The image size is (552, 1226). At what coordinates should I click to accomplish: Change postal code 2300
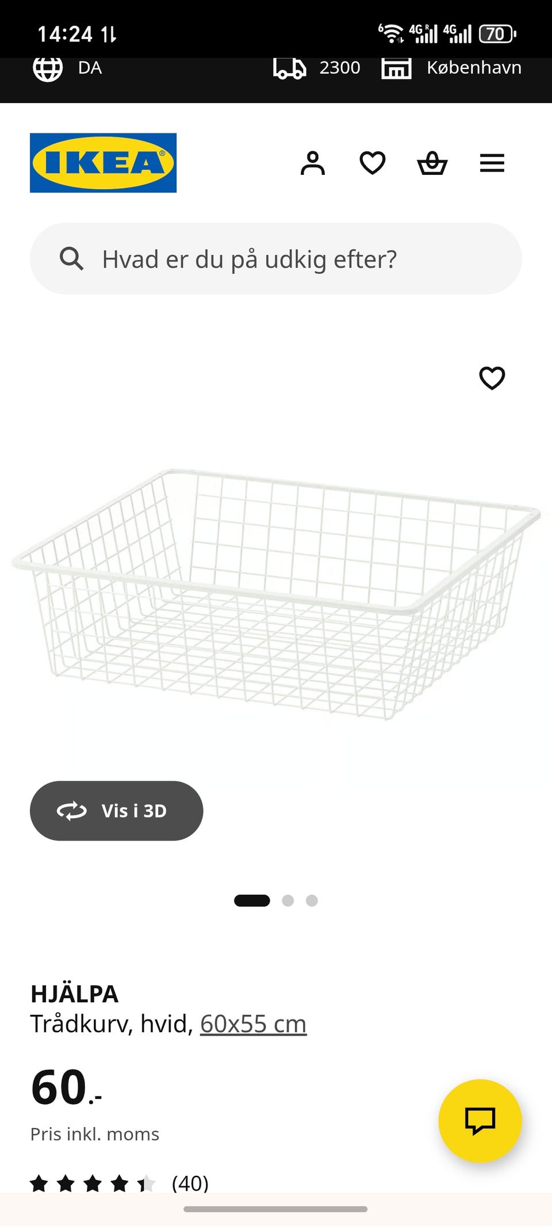click(x=340, y=68)
